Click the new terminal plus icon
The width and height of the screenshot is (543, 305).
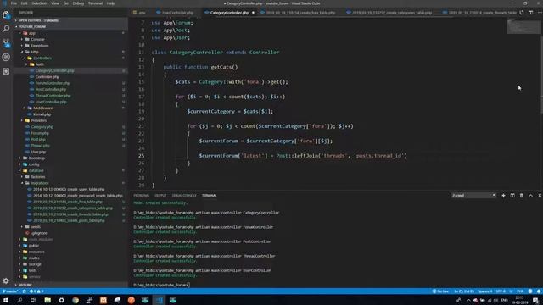pyautogui.click(x=503, y=196)
